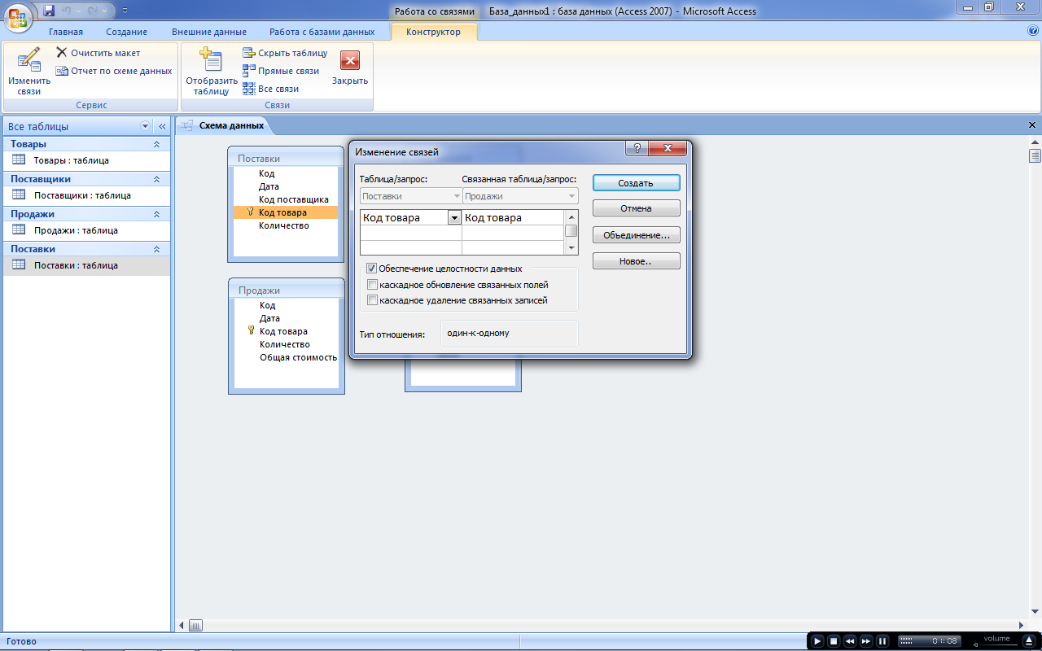Enable каскадное обновление связанных полей

click(x=372, y=285)
